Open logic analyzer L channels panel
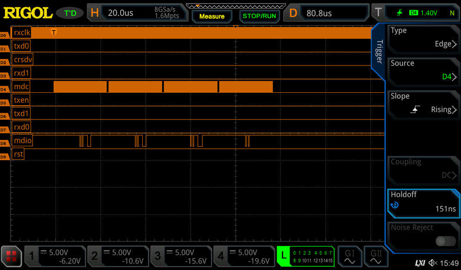 point(306,256)
